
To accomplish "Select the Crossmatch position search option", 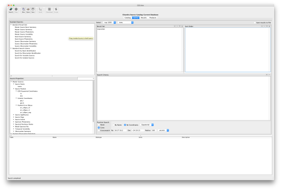I will 99,130.
